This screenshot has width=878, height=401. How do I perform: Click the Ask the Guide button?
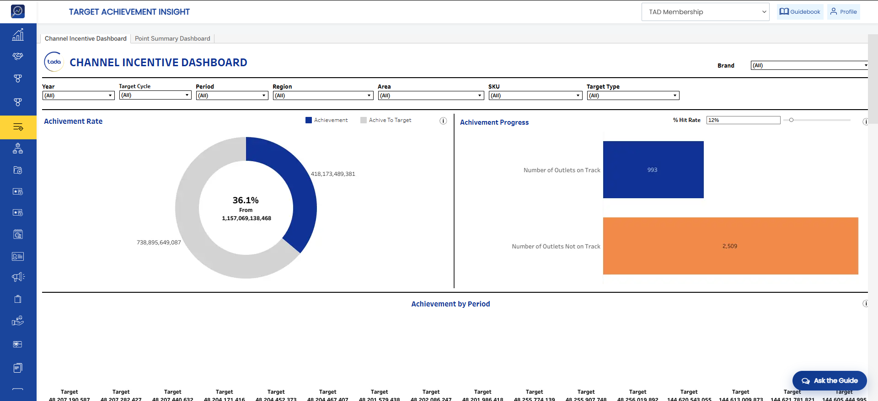pyautogui.click(x=830, y=380)
